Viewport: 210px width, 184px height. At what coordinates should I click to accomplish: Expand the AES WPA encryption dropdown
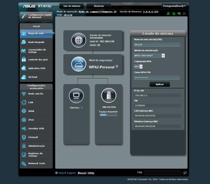pyautogui.click(x=141, y=66)
